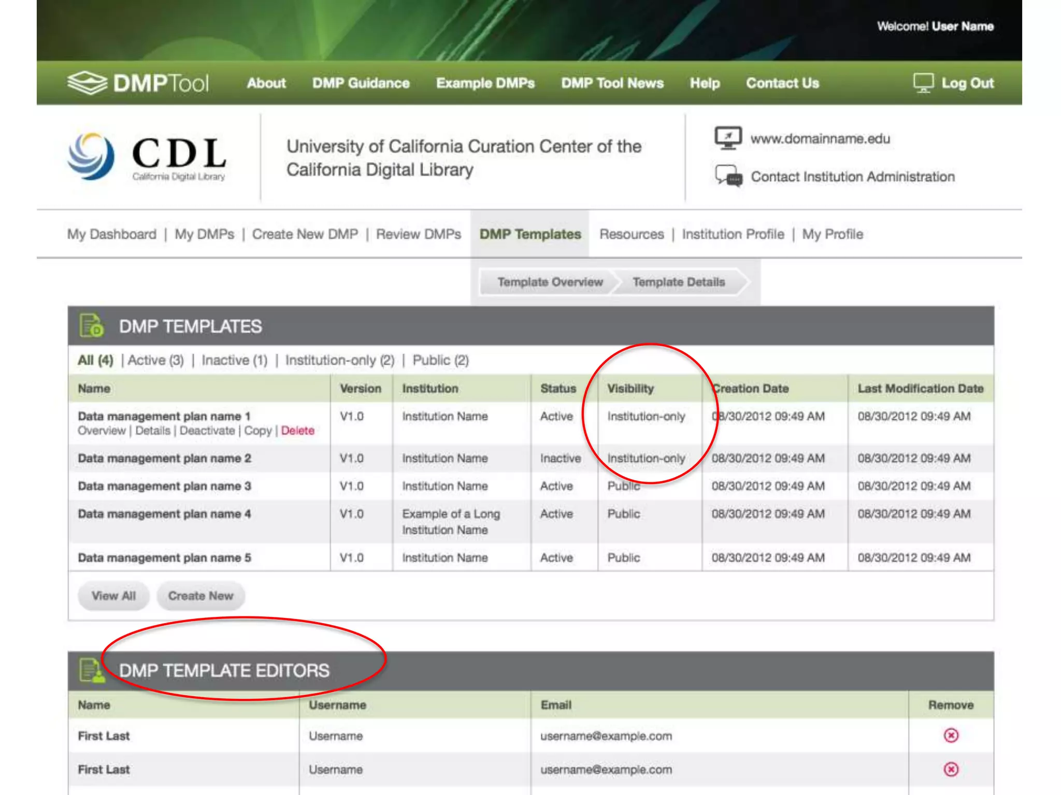The width and height of the screenshot is (1061, 795).
Task: Open the Template Overview step
Action: (550, 282)
